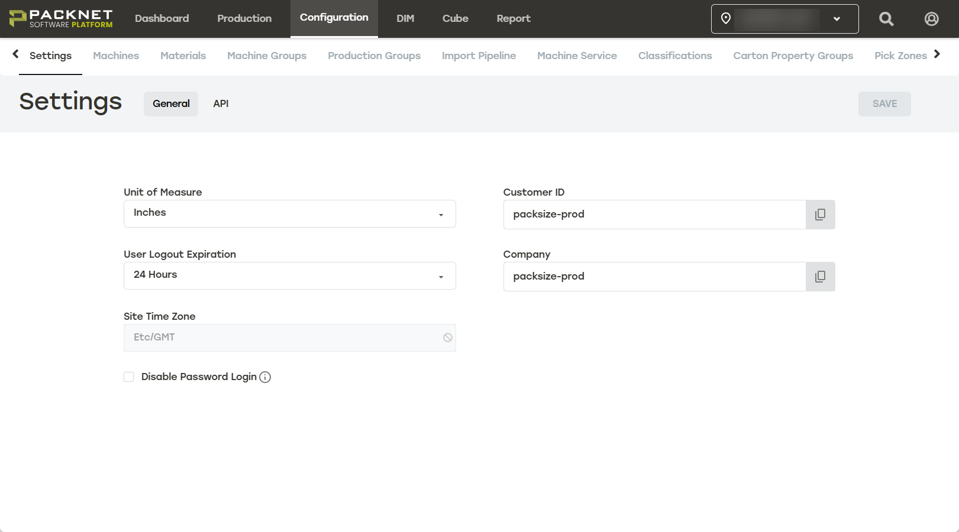Open the Machines configuration tab
959x532 pixels.
115,56
